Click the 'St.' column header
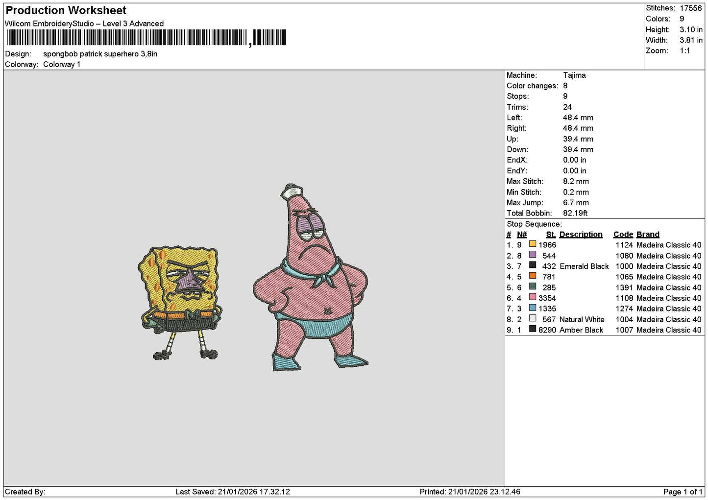708x500 pixels. (x=551, y=235)
